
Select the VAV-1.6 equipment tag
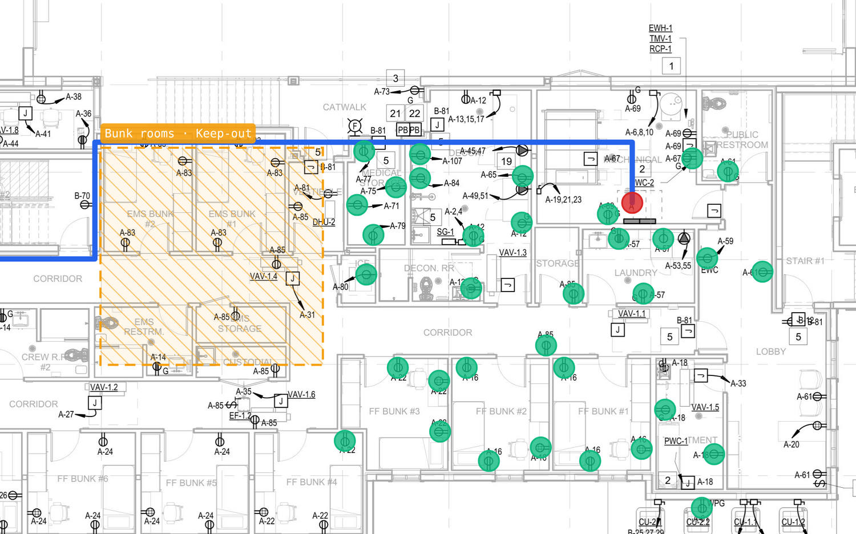(301, 395)
